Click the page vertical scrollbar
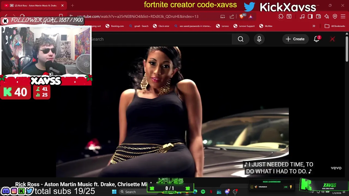 click(347, 49)
